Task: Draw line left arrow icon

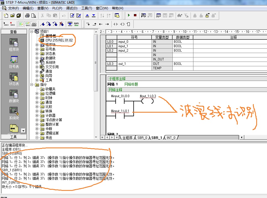Action: 101,24
